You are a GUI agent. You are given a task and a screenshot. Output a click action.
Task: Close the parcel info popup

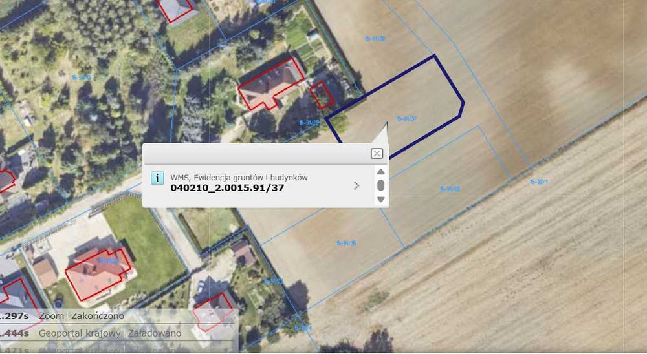click(x=377, y=153)
